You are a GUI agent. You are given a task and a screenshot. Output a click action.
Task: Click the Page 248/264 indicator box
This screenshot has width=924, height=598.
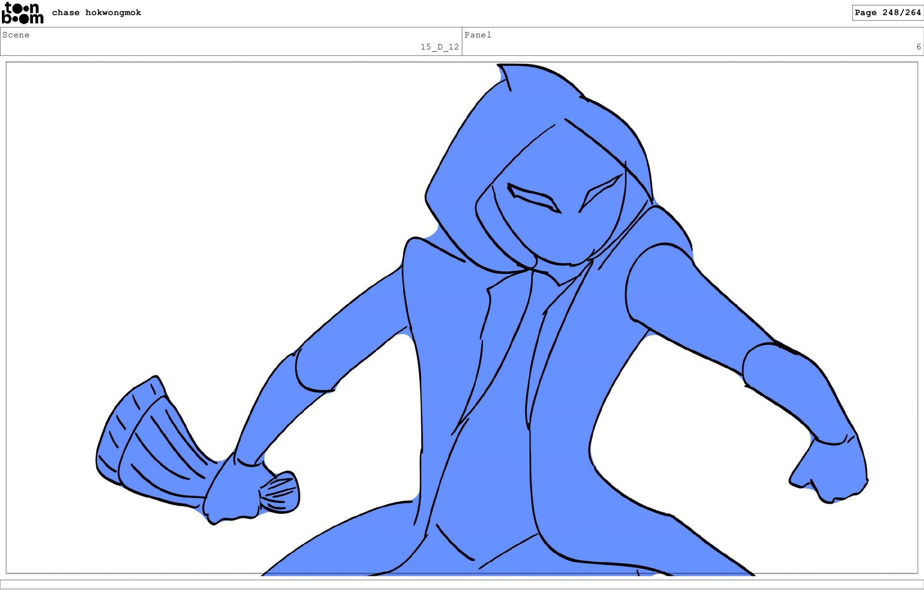(x=887, y=13)
